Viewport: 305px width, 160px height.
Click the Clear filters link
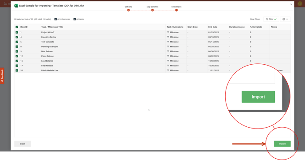(x=255, y=19)
